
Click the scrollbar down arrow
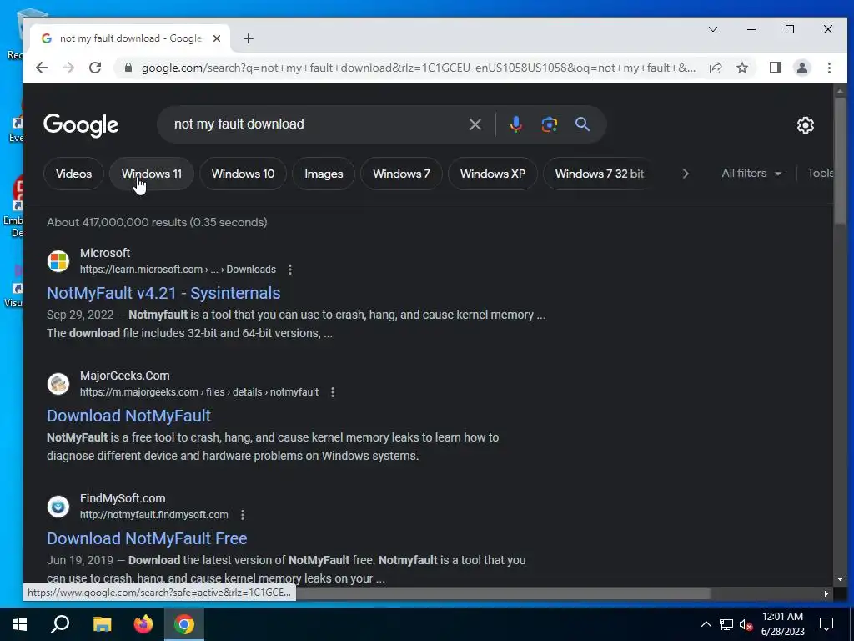839,579
